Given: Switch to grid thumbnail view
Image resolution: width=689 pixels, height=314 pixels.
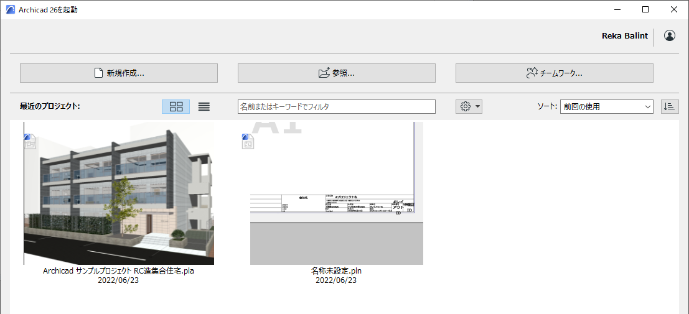Looking at the screenshot, I should (x=176, y=106).
